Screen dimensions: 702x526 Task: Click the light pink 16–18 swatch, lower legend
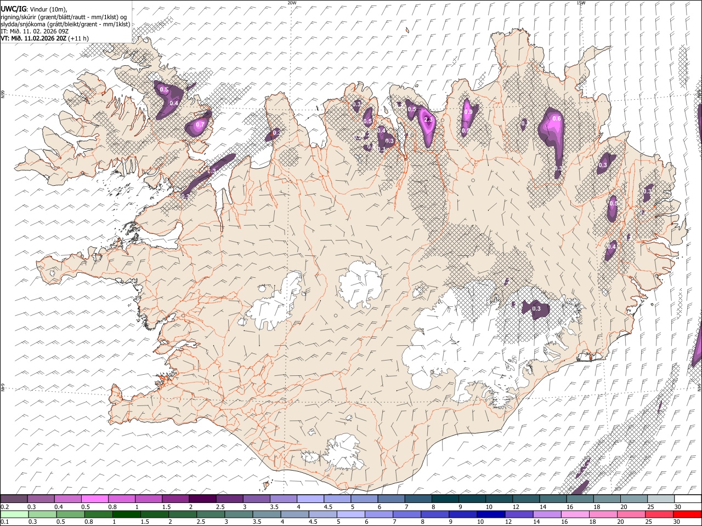575,514
